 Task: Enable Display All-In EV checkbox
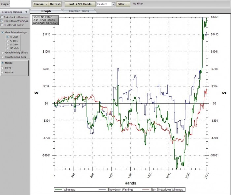pyautogui.click(x=2, y=25)
